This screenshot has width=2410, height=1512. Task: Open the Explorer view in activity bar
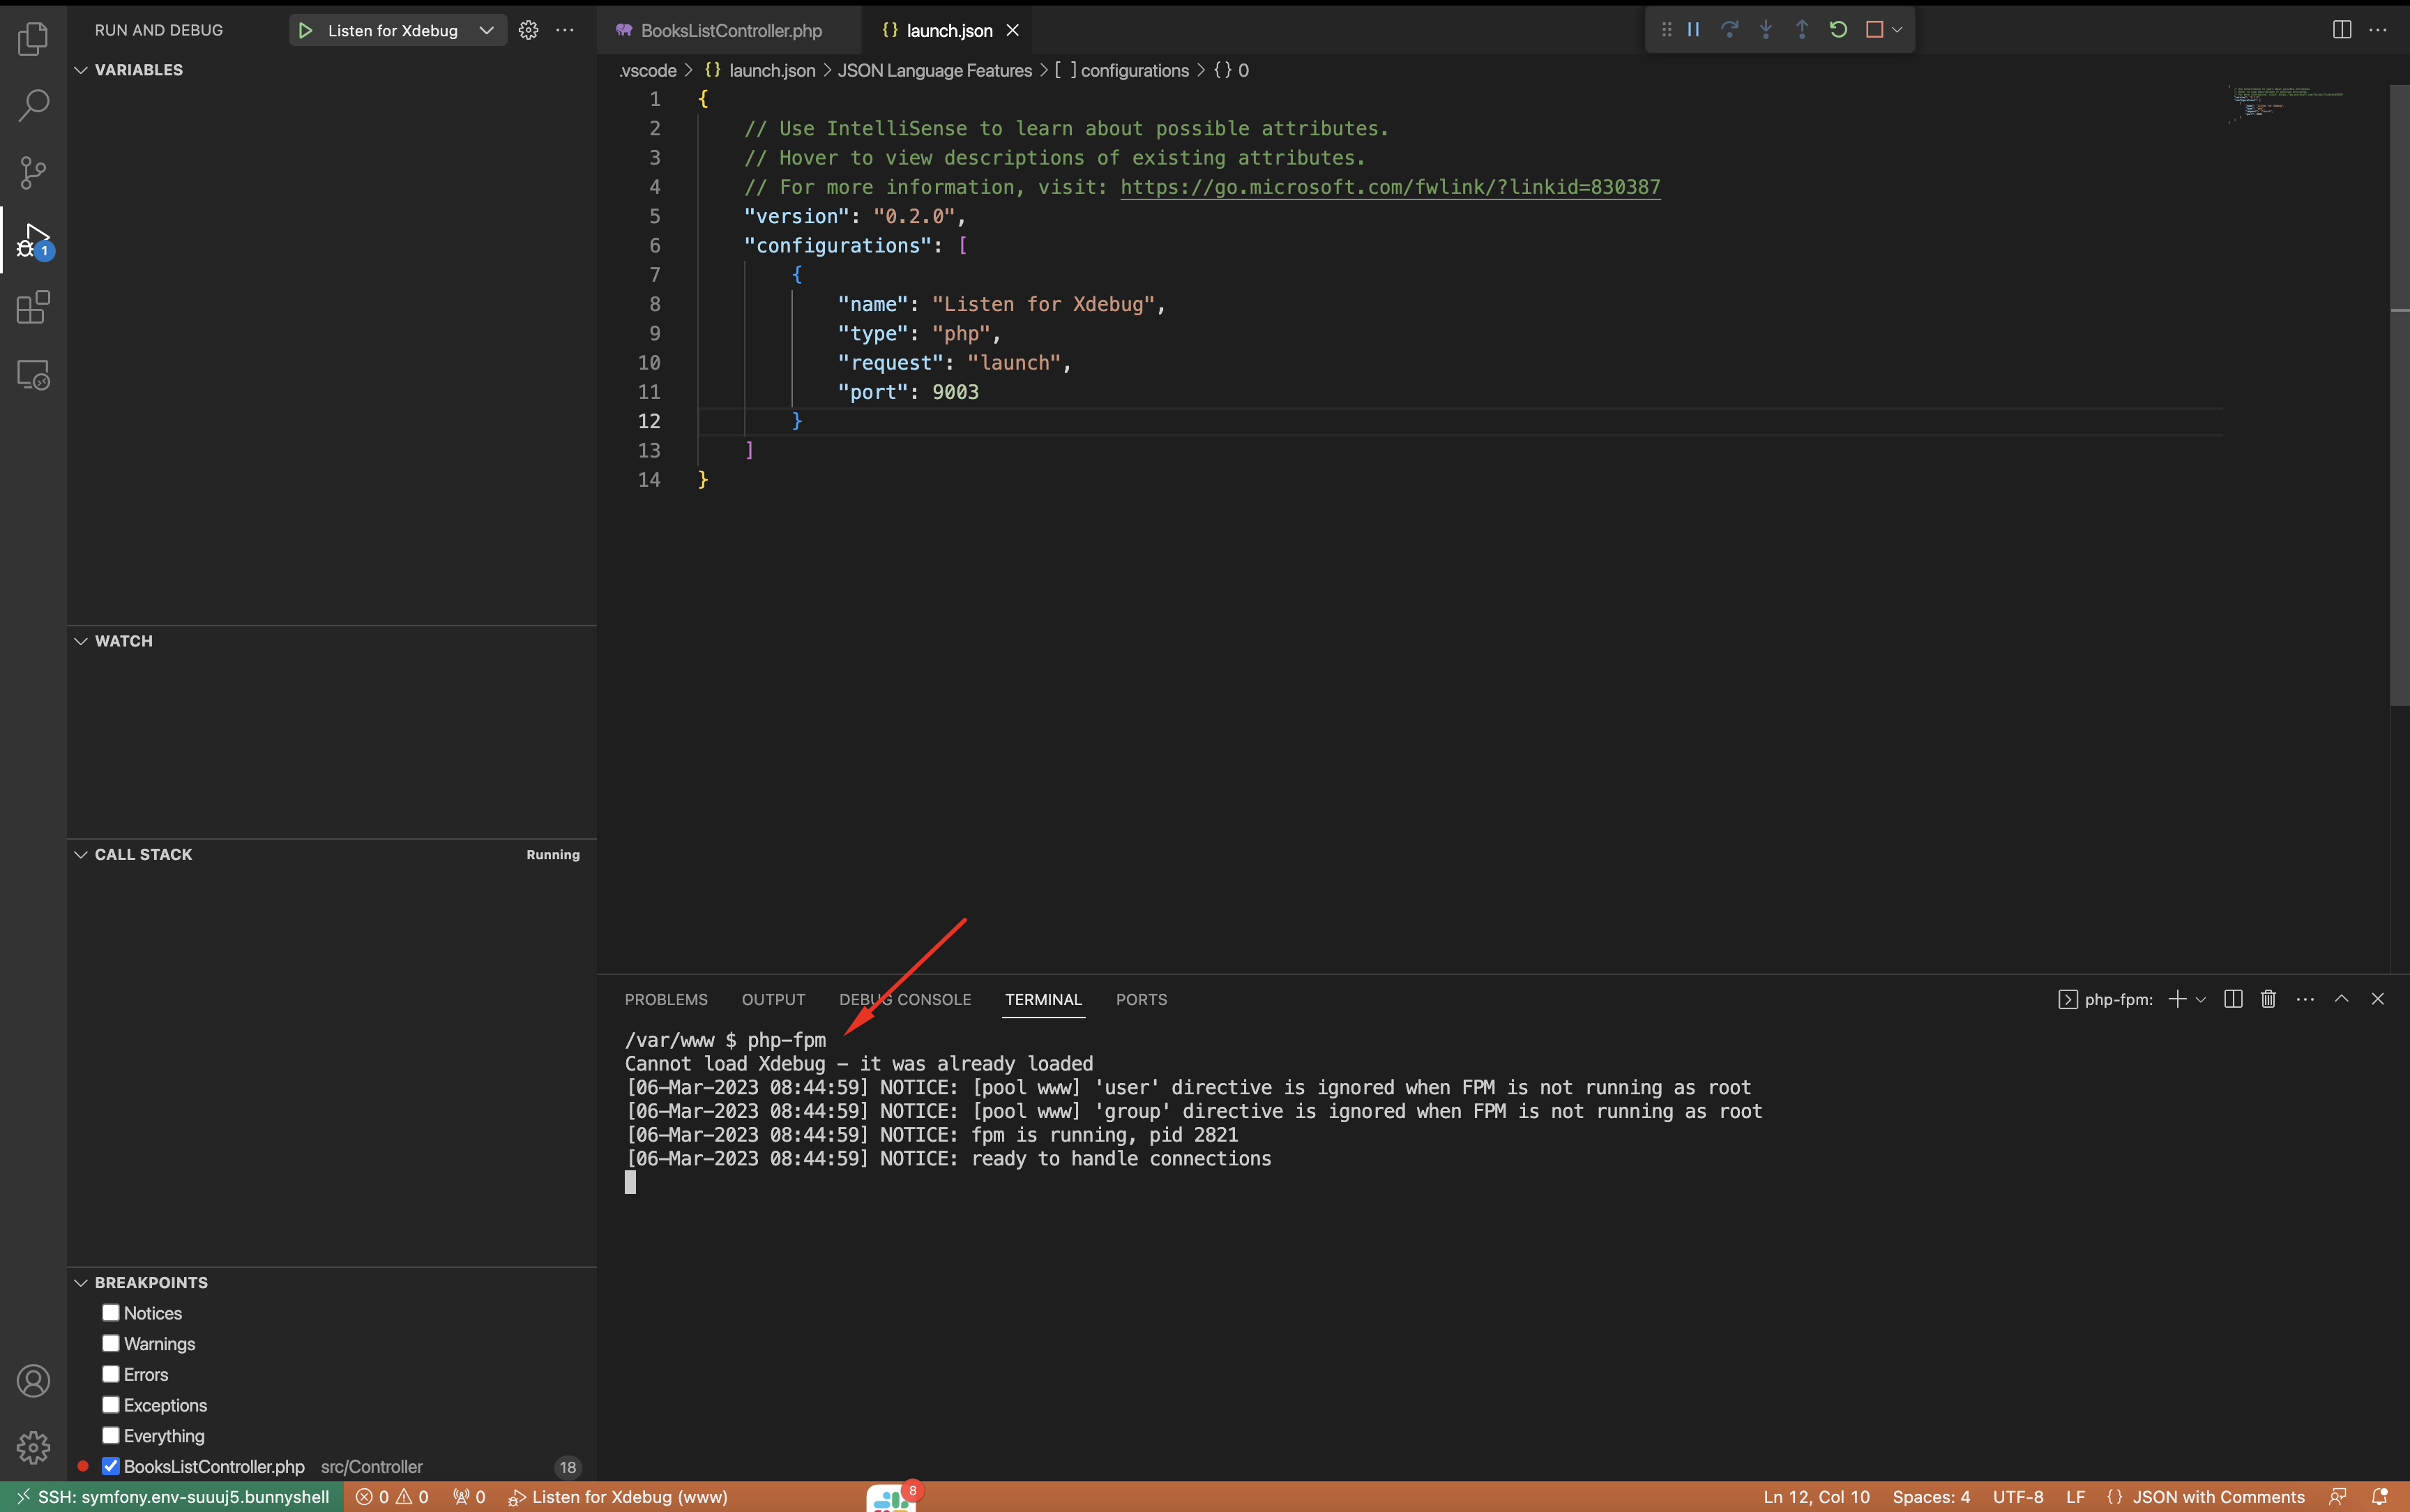[x=33, y=39]
